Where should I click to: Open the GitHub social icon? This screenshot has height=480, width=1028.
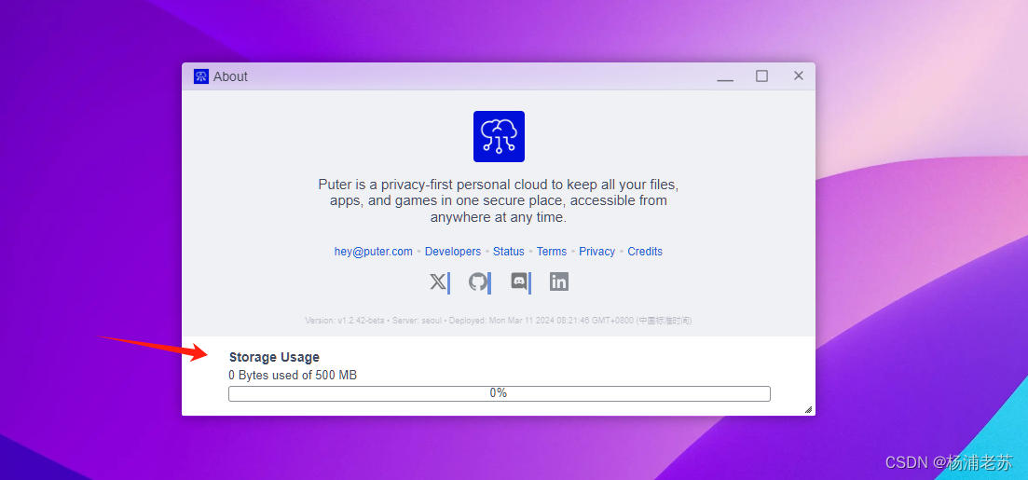(x=478, y=282)
